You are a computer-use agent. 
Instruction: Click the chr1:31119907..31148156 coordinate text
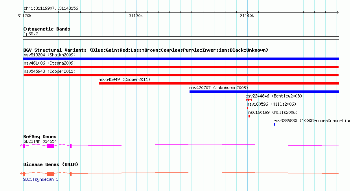tap(51, 9)
